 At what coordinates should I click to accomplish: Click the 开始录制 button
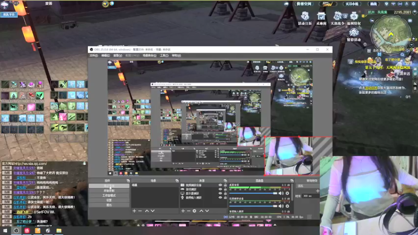click(x=109, y=191)
